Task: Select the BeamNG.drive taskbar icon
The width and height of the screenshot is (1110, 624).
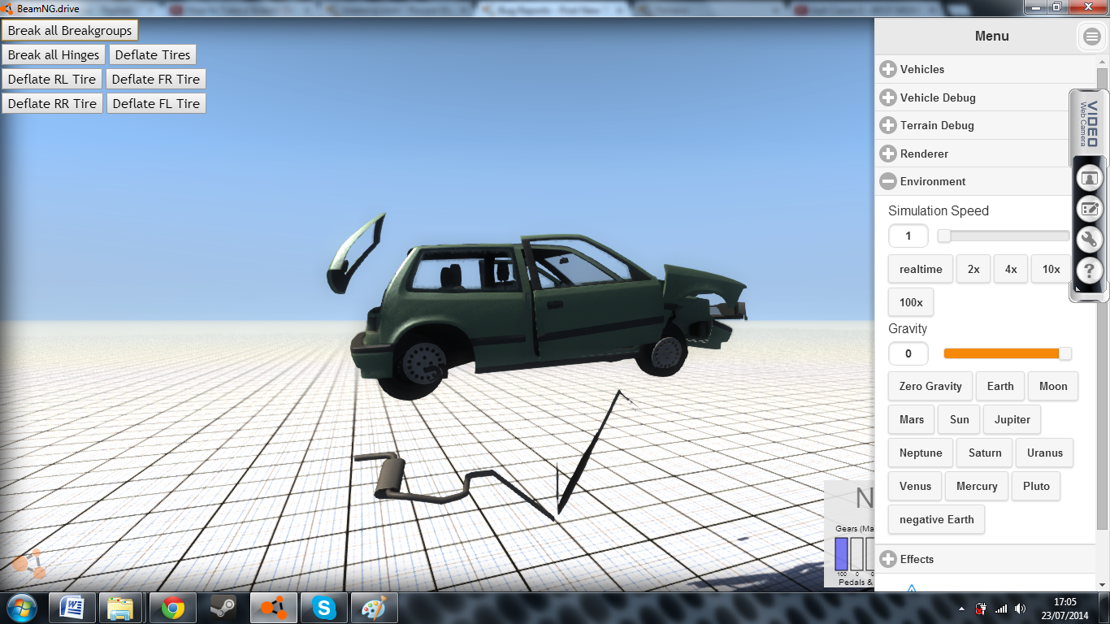Action: pos(274,608)
